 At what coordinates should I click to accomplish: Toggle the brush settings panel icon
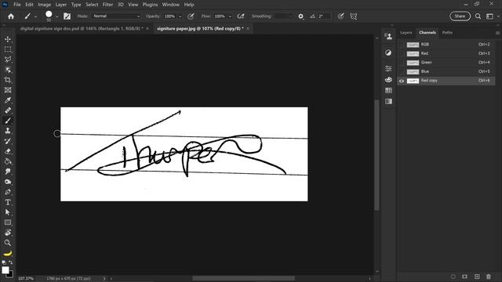pyautogui.click(x=67, y=16)
